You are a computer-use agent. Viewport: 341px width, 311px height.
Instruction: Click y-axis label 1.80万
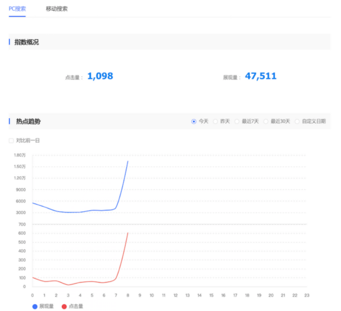coord(20,155)
